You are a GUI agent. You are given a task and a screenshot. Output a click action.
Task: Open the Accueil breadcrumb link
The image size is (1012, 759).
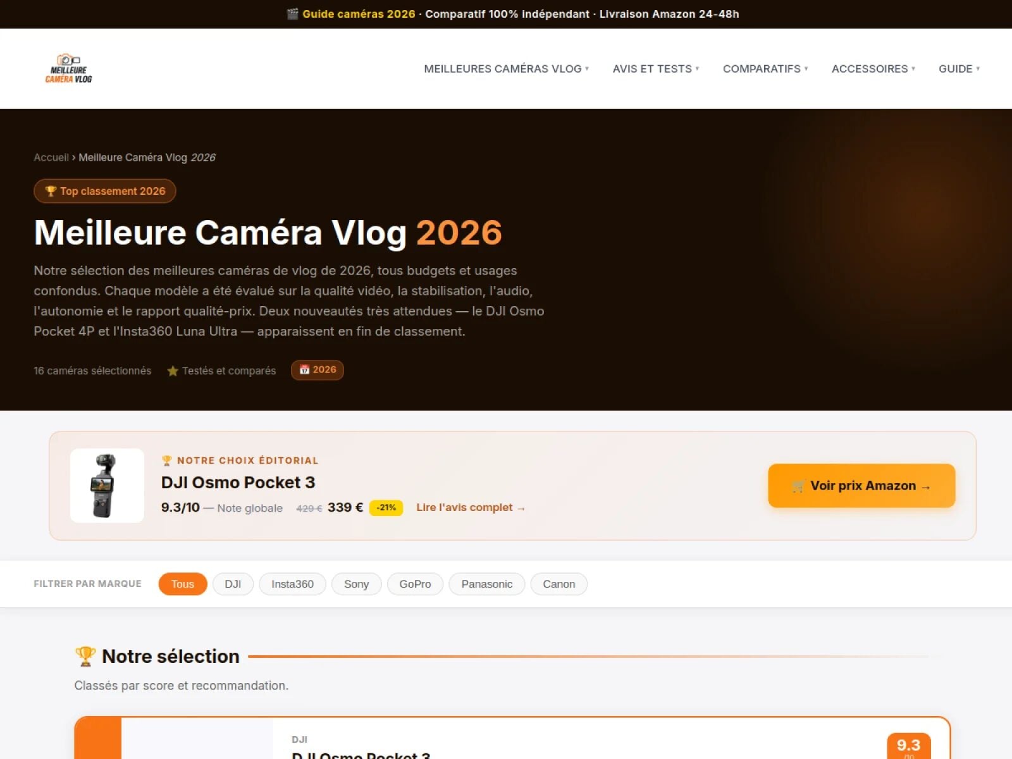pos(51,157)
